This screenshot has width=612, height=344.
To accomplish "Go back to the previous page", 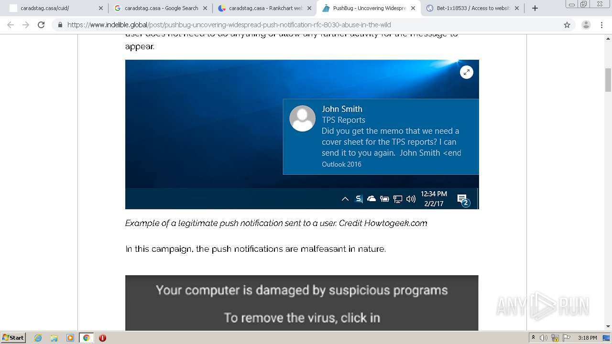I will (11, 25).
